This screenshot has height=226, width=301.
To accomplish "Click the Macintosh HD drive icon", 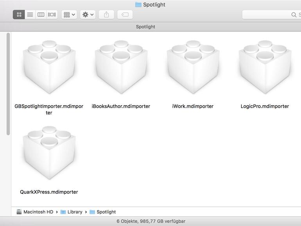I will coord(19,212).
